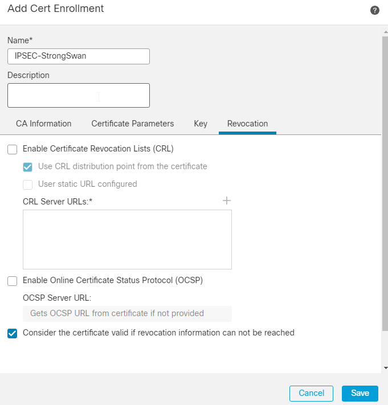Image resolution: width=388 pixels, height=405 pixels.
Task: Uncheck Consider the certificate valid option
Action: (12, 333)
